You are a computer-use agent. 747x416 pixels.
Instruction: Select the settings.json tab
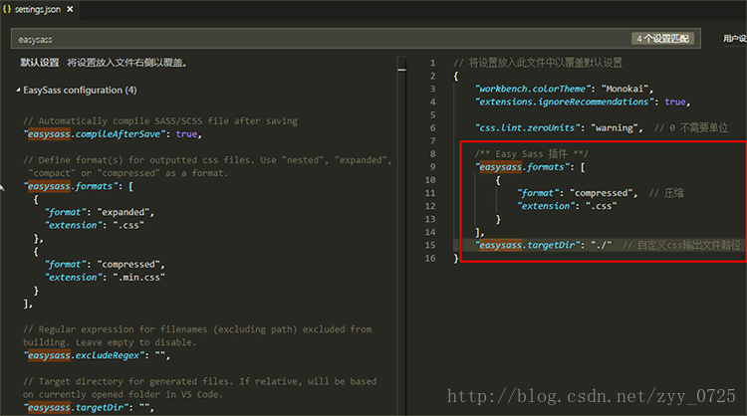pos(39,10)
